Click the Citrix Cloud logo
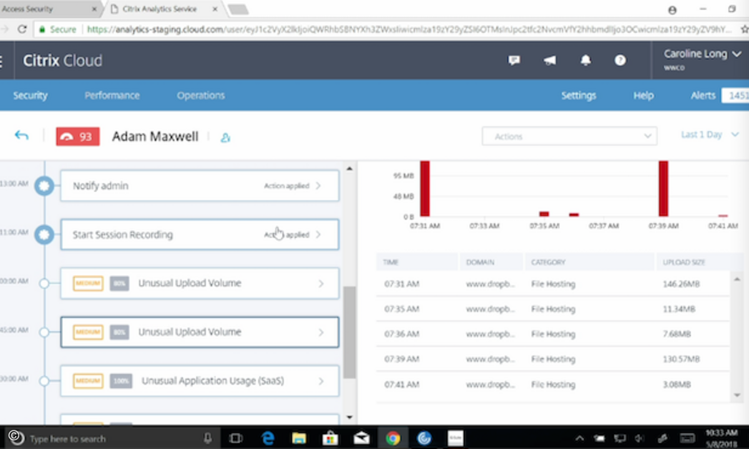 pos(62,60)
